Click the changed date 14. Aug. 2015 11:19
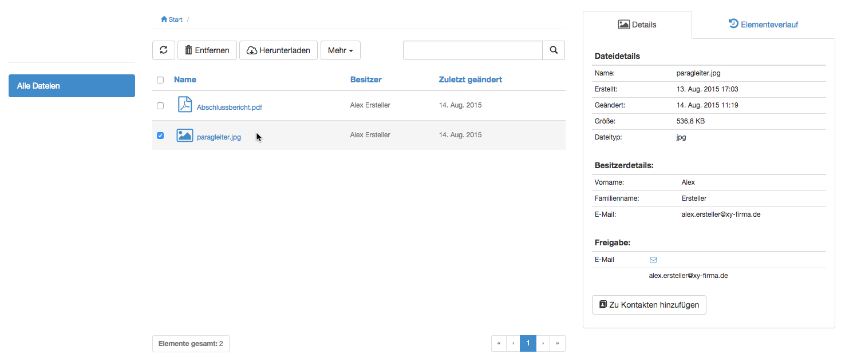This screenshot has width=861, height=358. click(x=707, y=105)
